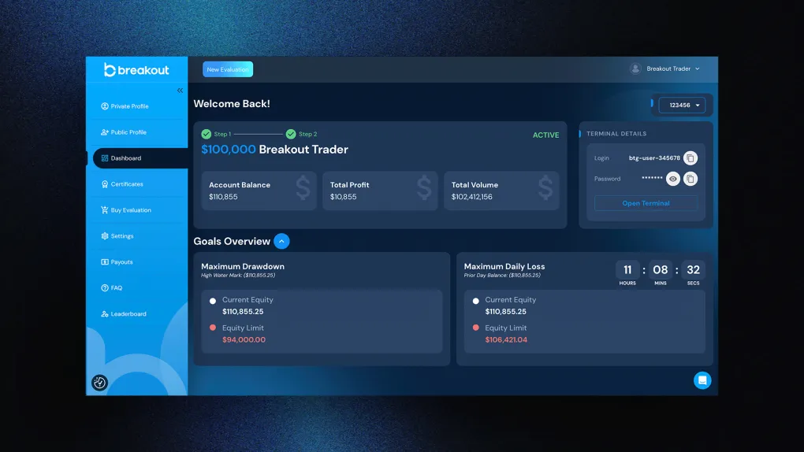Click Step 2 green checkmark
This screenshot has width=804, height=452.
pyautogui.click(x=291, y=135)
